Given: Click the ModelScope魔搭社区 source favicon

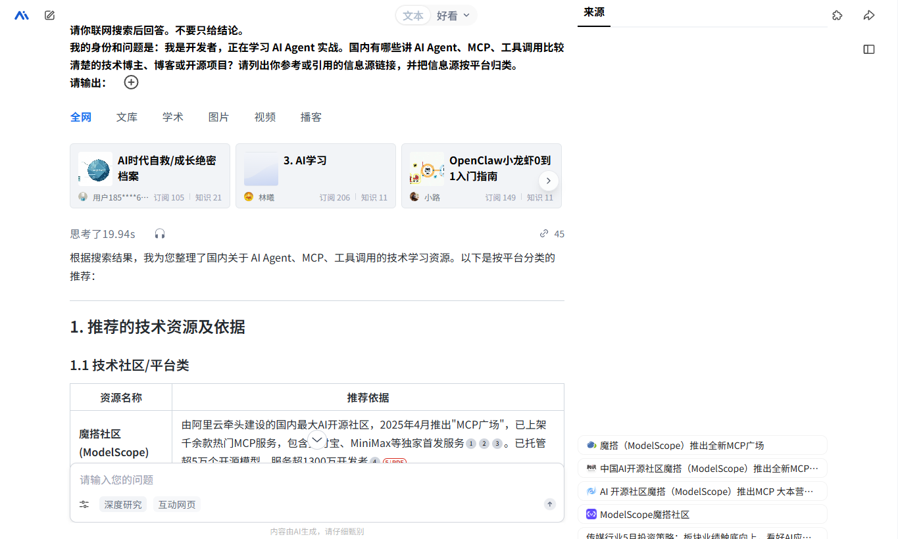Looking at the screenshot, I should [591, 514].
